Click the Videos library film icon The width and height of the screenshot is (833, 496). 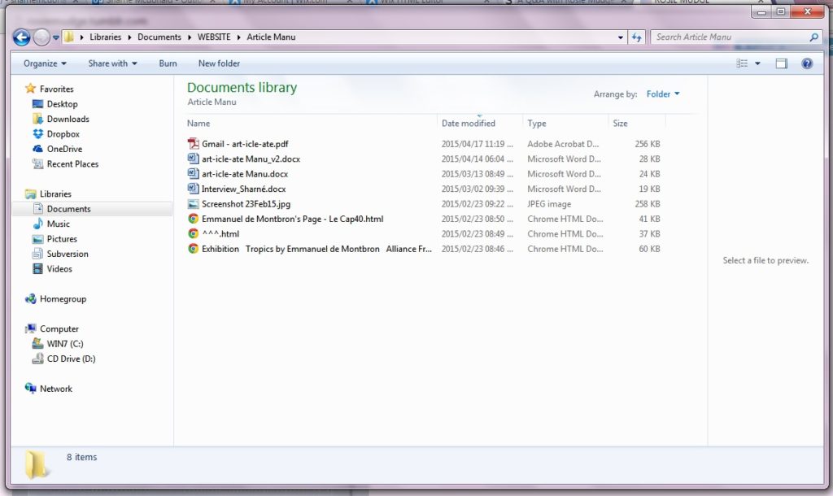click(37, 268)
